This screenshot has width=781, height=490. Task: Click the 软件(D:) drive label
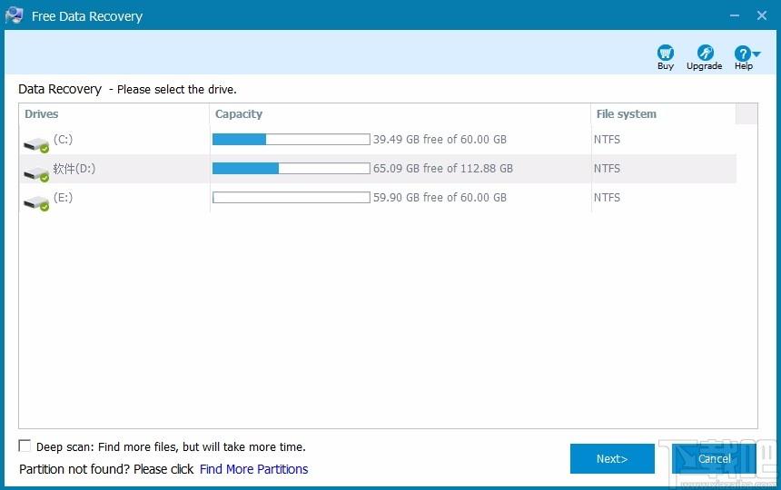tap(74, 169)
